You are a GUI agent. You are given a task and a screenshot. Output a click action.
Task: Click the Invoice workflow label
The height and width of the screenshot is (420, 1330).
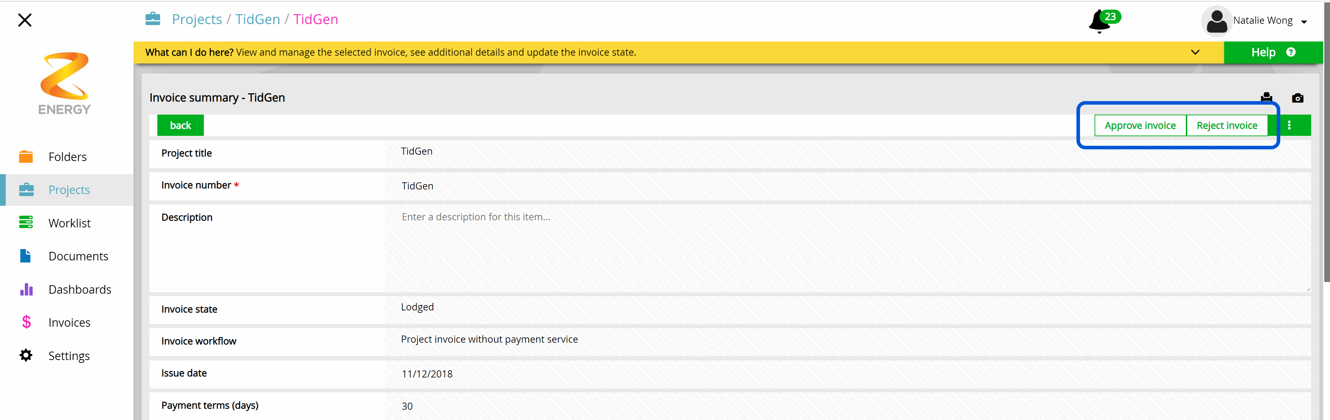(198, 341)
